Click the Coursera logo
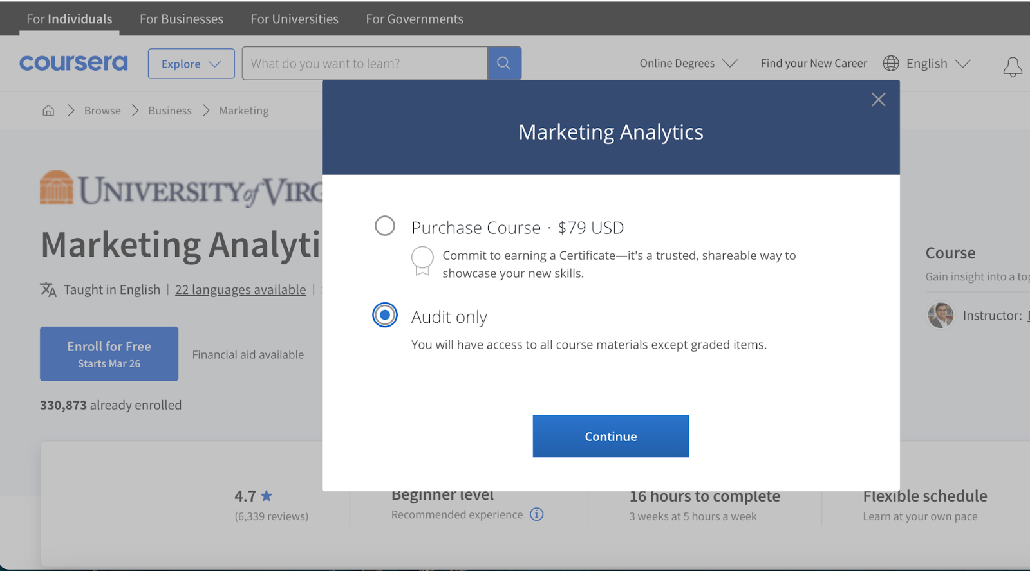The height and width of the screenshot is (571, 1030). click(73, 63)
